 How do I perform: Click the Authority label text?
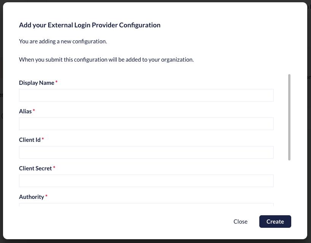click(32, 197)
